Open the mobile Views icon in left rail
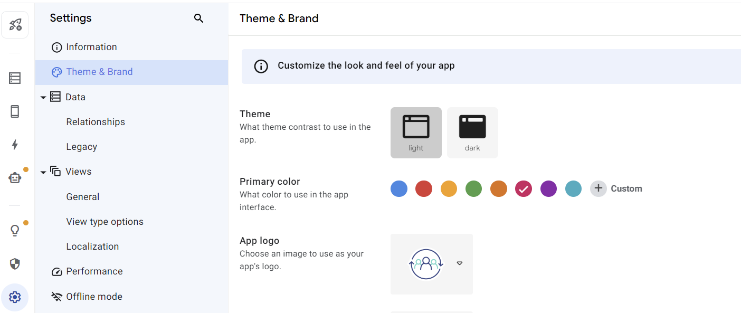This screenshot has width=741, height=313. (x=15, y=111)
